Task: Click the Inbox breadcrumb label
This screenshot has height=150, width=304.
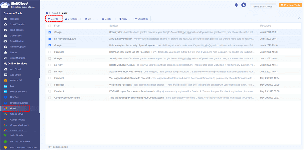Action: [x=64, y=13]
